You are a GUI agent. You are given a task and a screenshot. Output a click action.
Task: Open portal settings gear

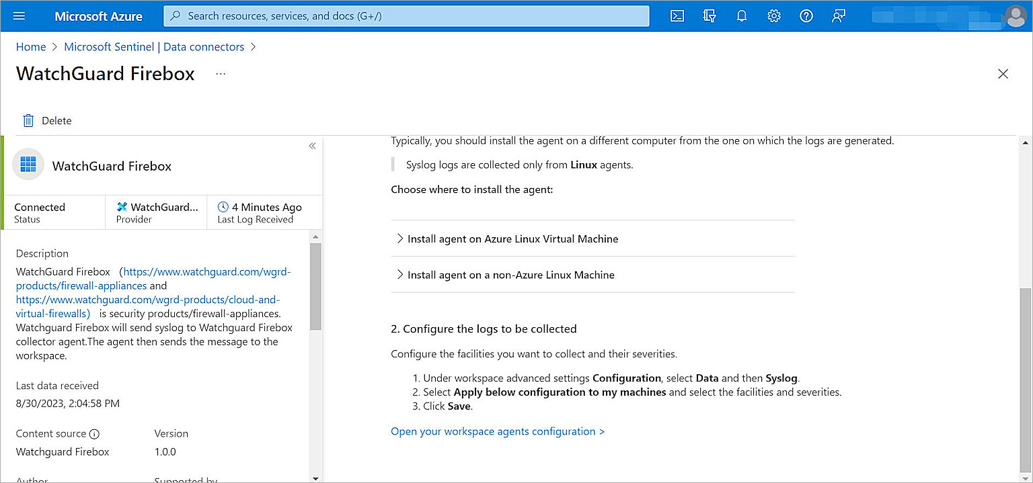point(773,15)
